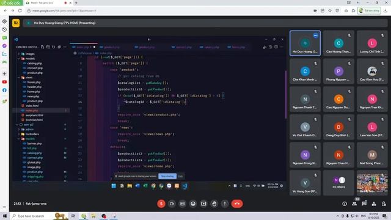Open the Windows Start menu
The height and width of the screenshot is (220, 391).
[4, 216]
